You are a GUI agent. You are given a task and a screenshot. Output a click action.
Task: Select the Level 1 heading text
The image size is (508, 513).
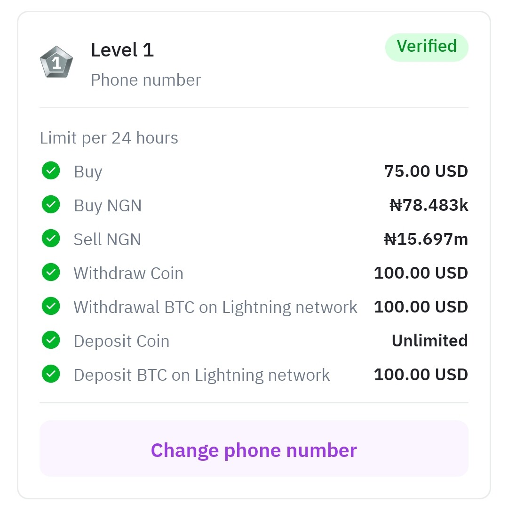(122, 50)
